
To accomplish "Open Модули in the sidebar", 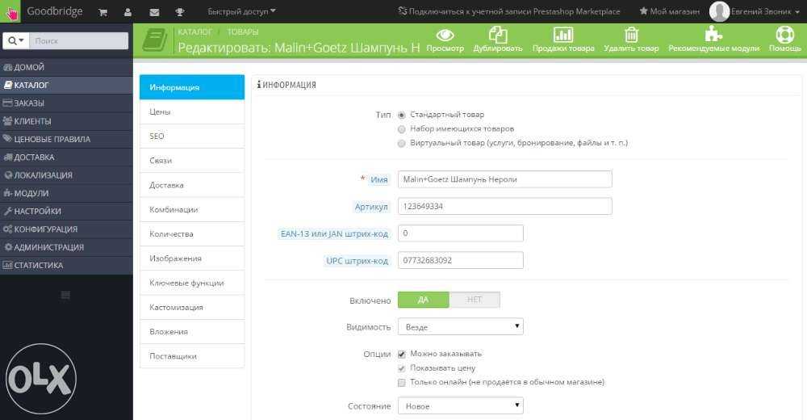I will tap(66, 193).
